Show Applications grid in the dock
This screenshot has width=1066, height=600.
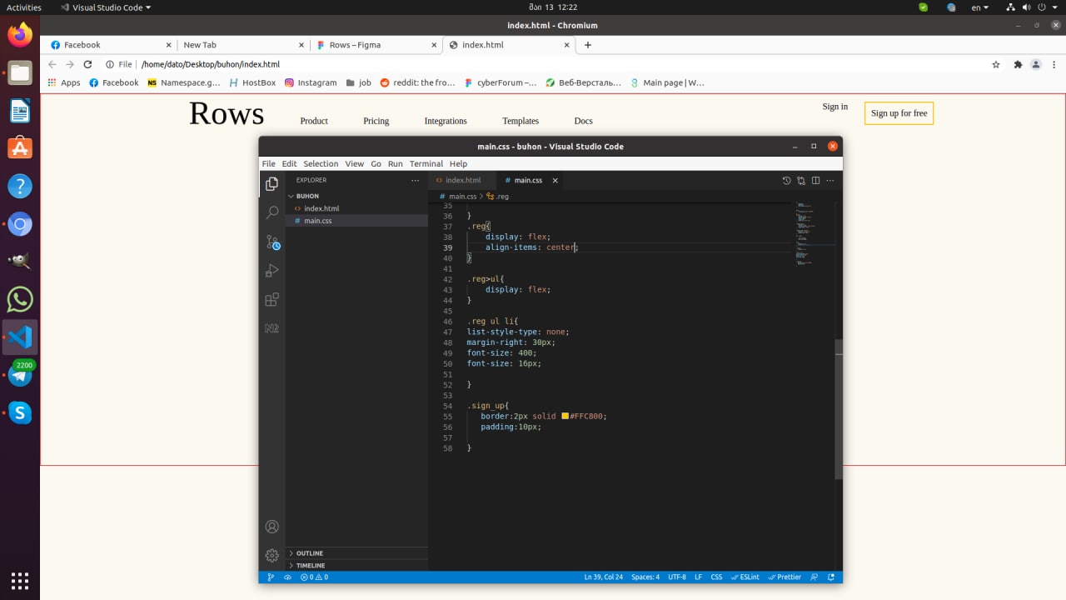[x=20, y=580]
